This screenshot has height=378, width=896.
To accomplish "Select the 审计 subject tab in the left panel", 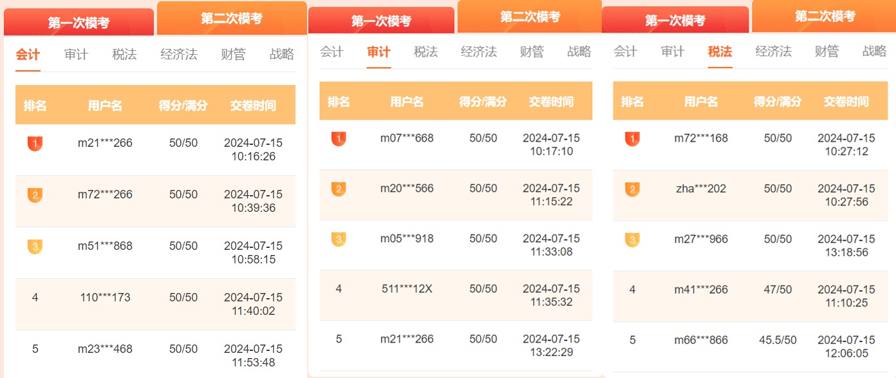I will [x=77, y=55].
